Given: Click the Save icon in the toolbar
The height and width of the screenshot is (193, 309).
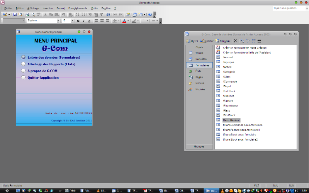Looking at the screenshot, I should pos(15,15).
